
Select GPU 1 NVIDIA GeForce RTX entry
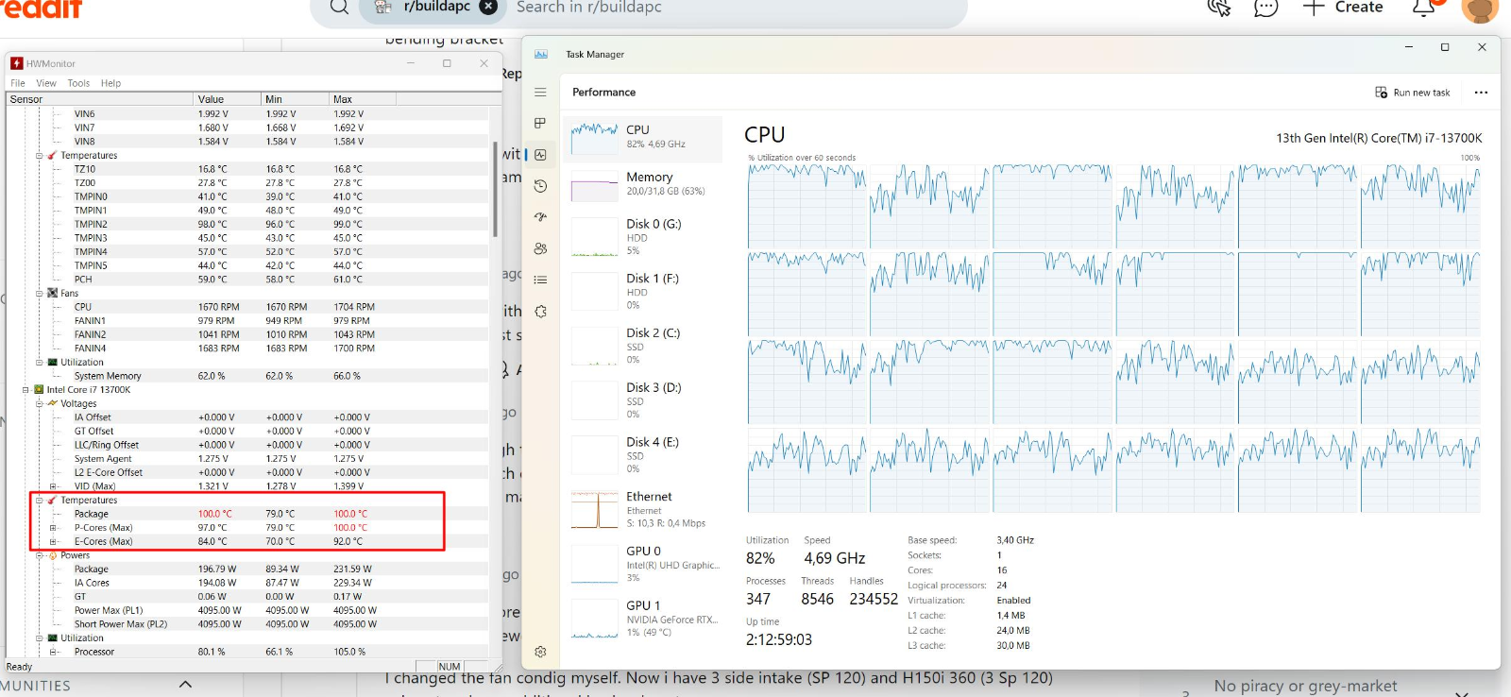coord(644,620)
